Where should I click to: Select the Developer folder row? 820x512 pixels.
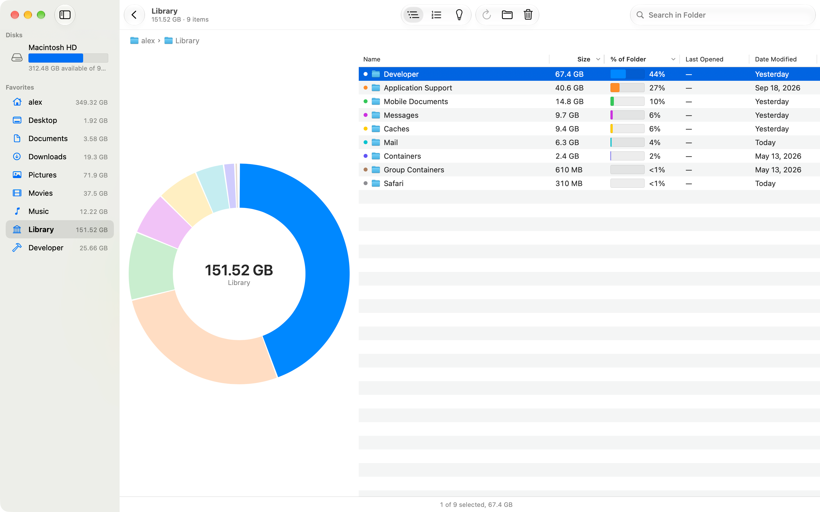coord(589,74)
